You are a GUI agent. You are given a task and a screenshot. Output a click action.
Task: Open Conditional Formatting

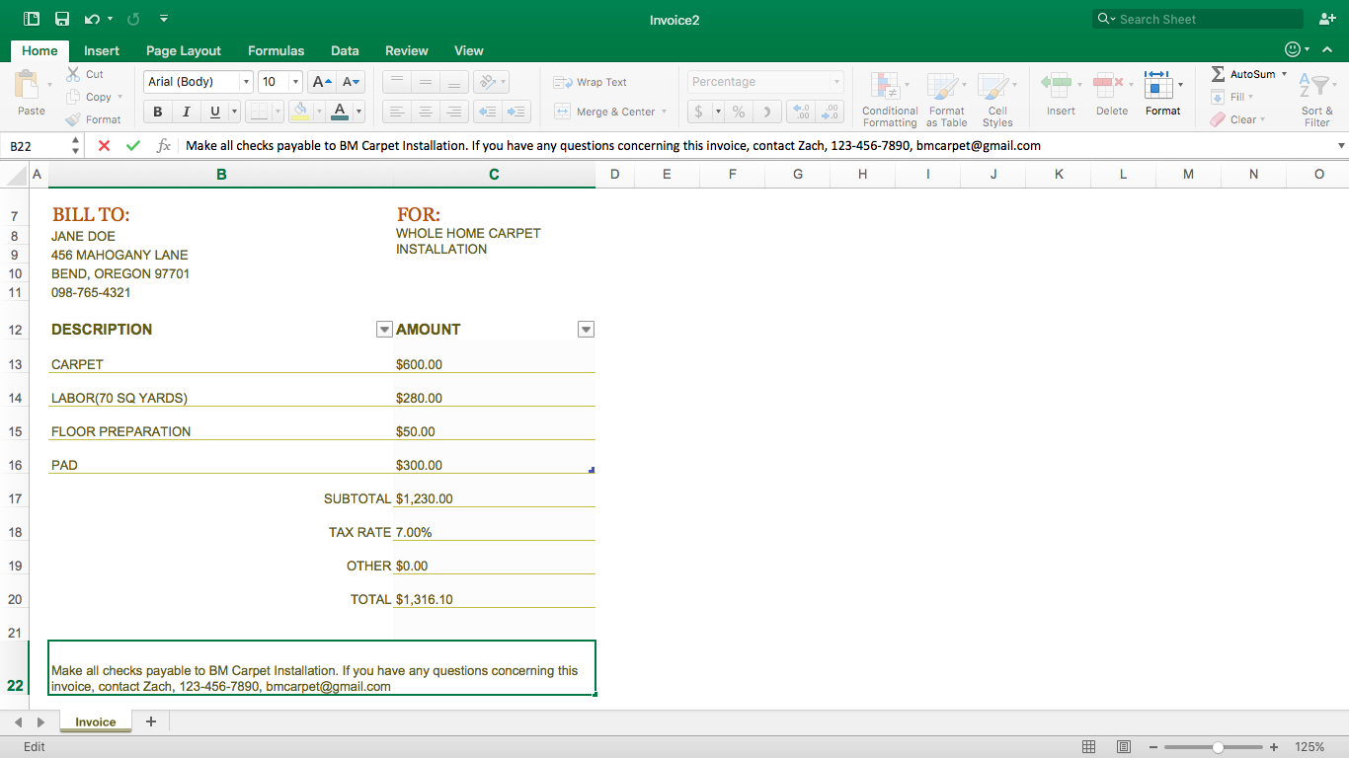890,99
